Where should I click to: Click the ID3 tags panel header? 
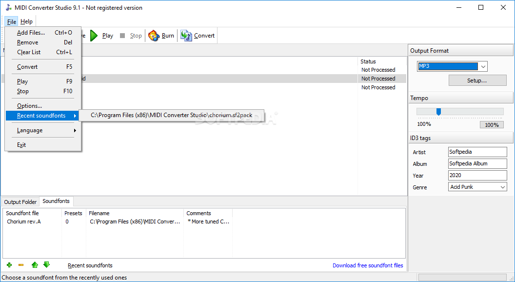pyautogui.click(x=461, y=138)
